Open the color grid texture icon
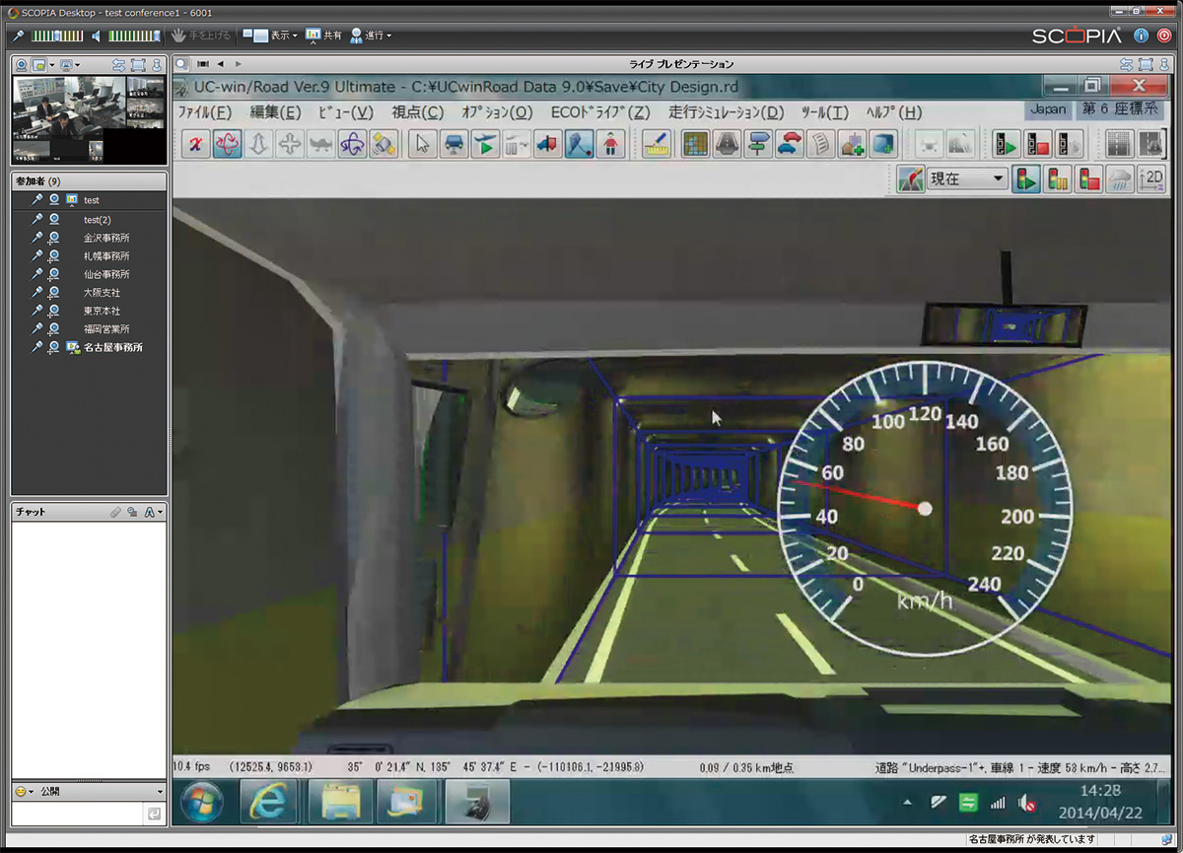This screenshot has width=1183, height=853. coord(696,145)
